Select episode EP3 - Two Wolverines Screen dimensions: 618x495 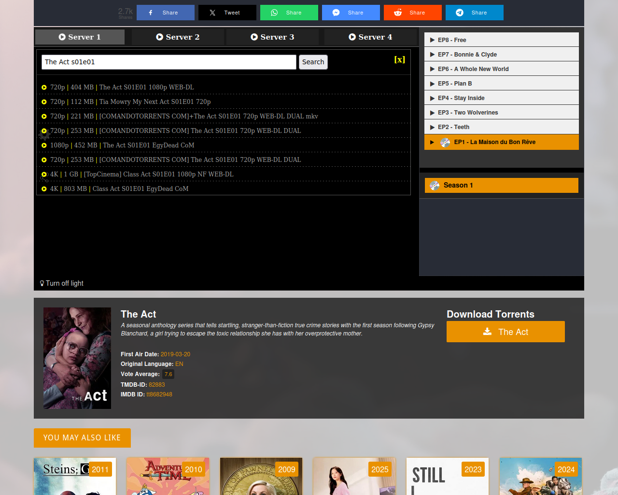tap(502, 112)
